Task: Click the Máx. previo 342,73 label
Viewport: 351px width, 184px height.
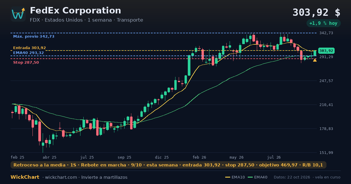Action: (34, 37)
